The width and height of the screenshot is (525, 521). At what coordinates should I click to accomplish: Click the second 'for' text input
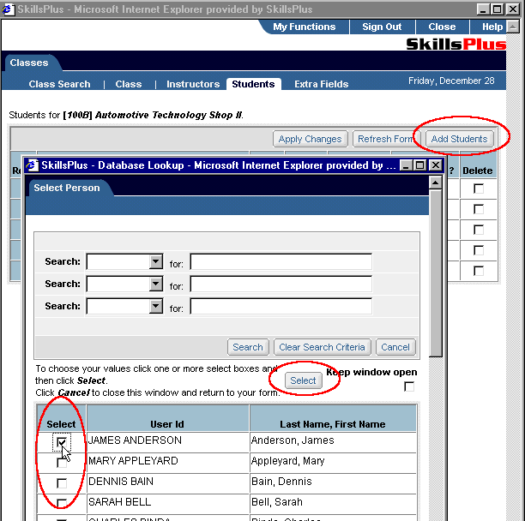[281, 284]
